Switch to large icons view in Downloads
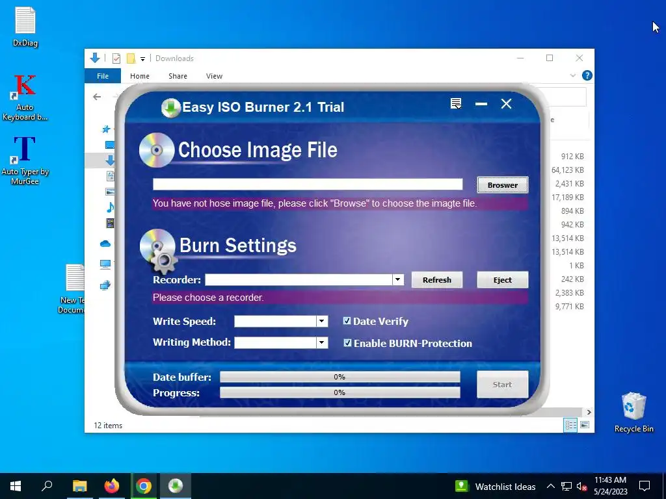Image resolution: width=666 pixels, height=499 pixels. point(585,425)
